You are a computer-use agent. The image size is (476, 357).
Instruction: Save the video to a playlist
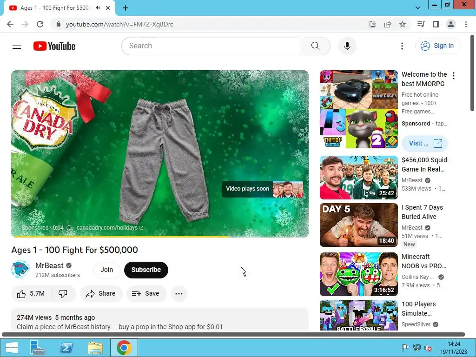click(146, 294)
